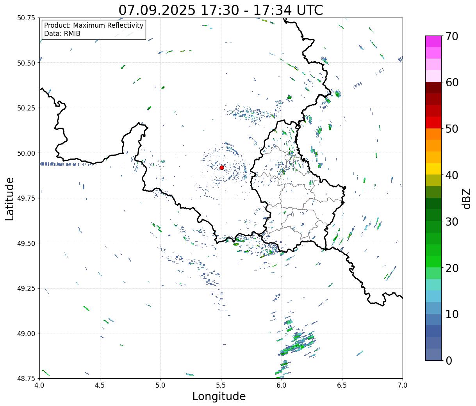This screenshot has width=476, height=406.
Task: Click the longitude tick label '7.0'
Action: pyautogui.click(x=403, y=385)
